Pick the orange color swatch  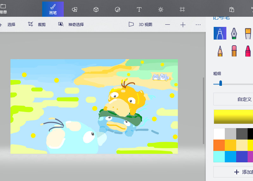pos(219,145)
